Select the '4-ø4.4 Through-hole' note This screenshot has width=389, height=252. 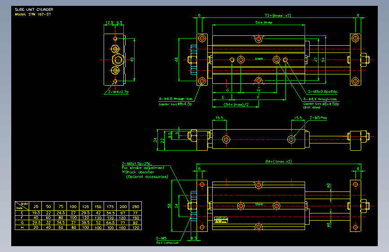tap(320, 99)
